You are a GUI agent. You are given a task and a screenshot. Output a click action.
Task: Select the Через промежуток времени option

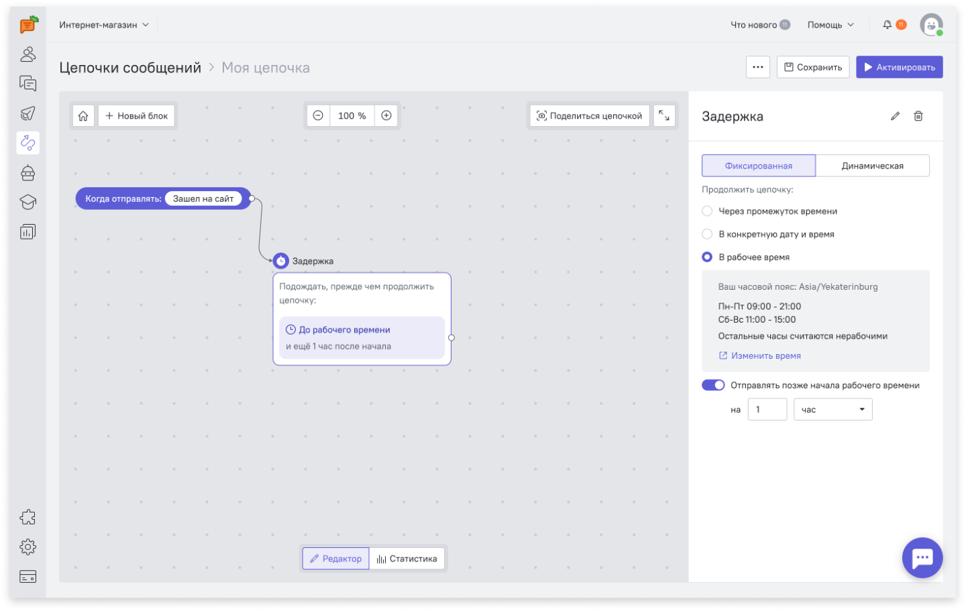[707, 211]
